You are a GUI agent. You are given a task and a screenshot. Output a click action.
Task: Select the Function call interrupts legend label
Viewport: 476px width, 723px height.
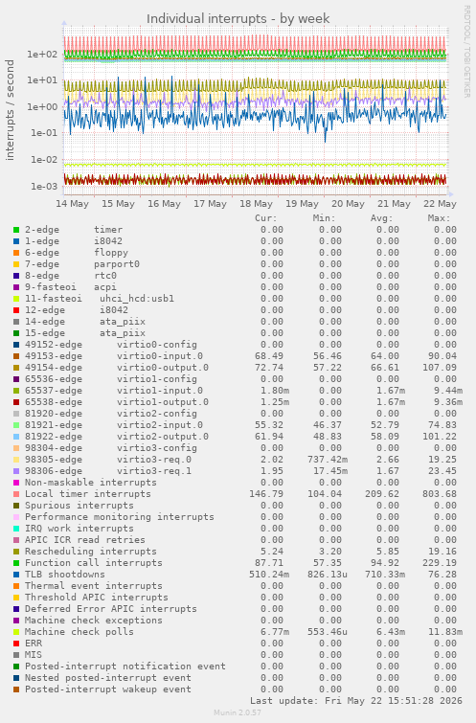pos(94,562)
